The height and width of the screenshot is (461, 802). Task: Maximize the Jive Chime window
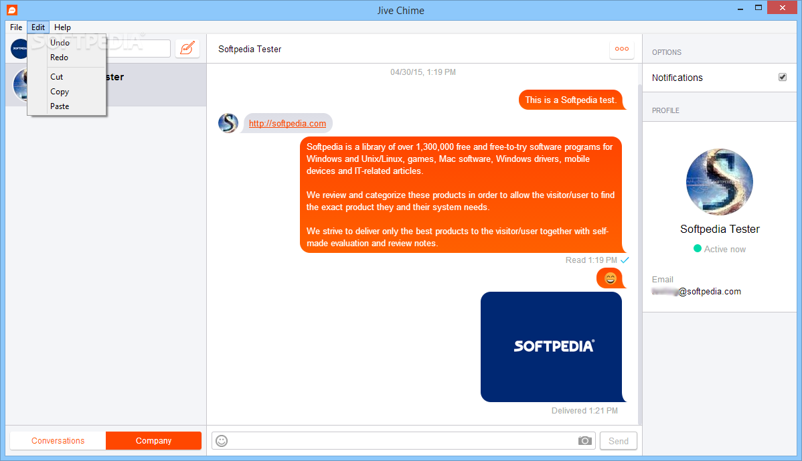pos(758,8)
